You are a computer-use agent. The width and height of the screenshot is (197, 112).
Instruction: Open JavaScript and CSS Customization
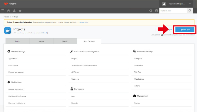point(84,66)
